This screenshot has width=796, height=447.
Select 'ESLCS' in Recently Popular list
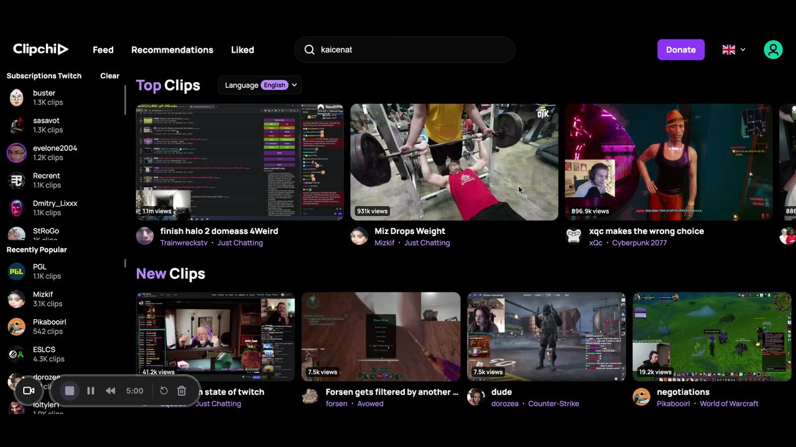[44, 350]
